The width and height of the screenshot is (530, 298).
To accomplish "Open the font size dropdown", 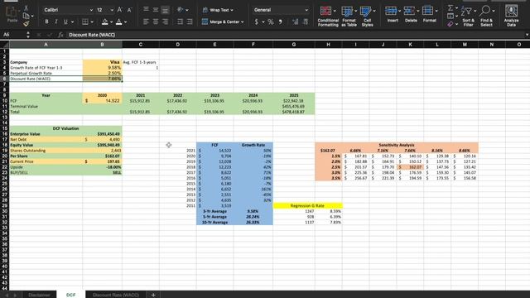I will 112,10.
